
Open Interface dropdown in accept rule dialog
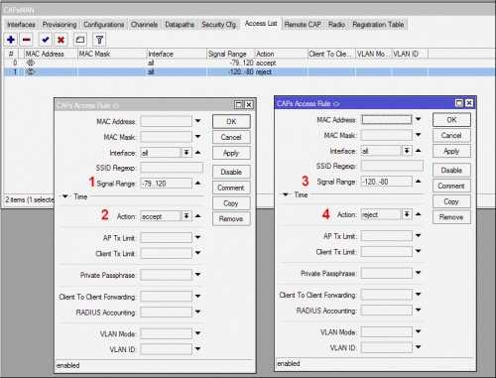tap(186, 153)
